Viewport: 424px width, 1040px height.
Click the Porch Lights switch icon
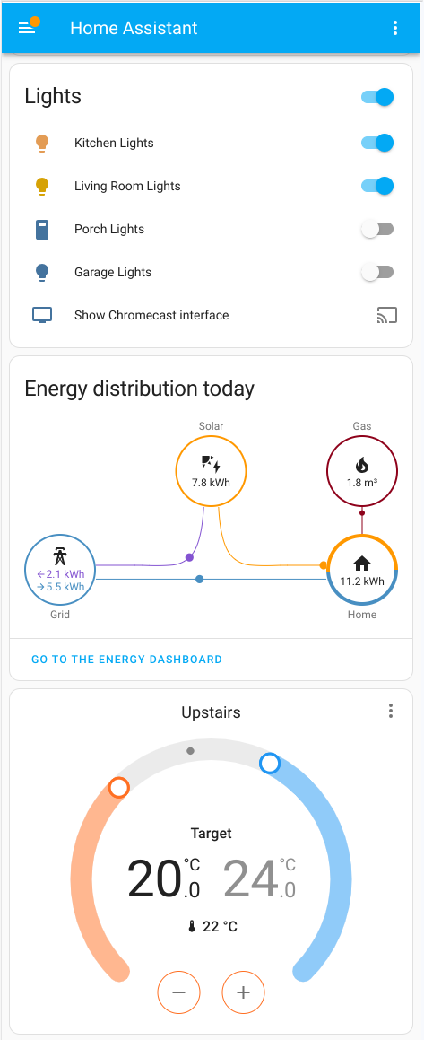(42, 230)
